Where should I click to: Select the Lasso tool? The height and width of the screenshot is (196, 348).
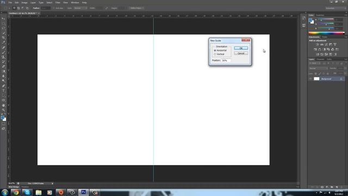(3, 28)
